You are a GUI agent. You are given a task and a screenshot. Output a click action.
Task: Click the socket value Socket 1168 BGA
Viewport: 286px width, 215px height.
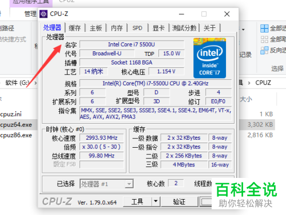pyautogui.click(x=132, y=62)
